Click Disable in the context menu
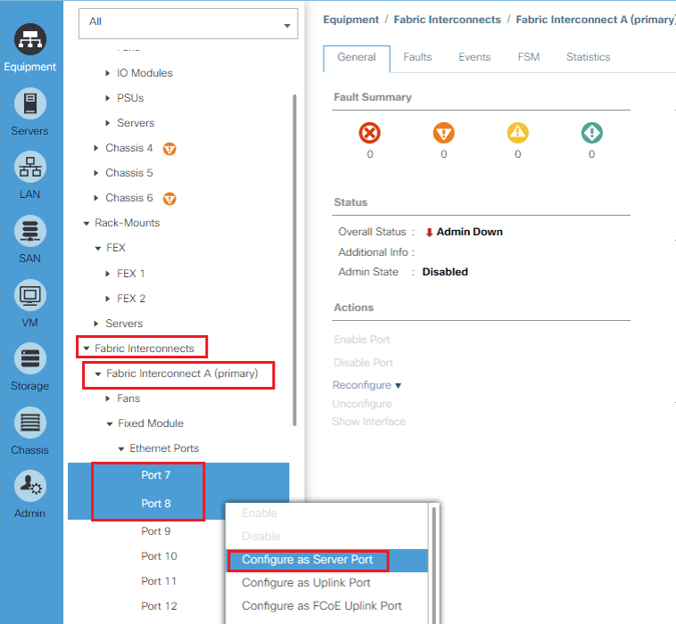676x624 pixels. pos(261,537)
